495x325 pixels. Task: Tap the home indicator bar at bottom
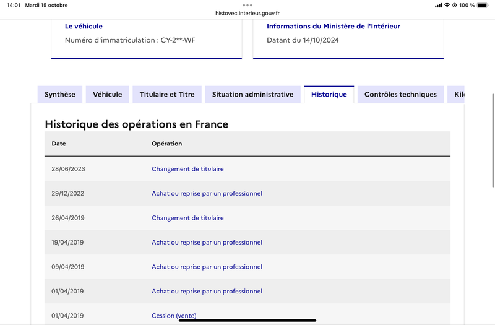[247, 320]
